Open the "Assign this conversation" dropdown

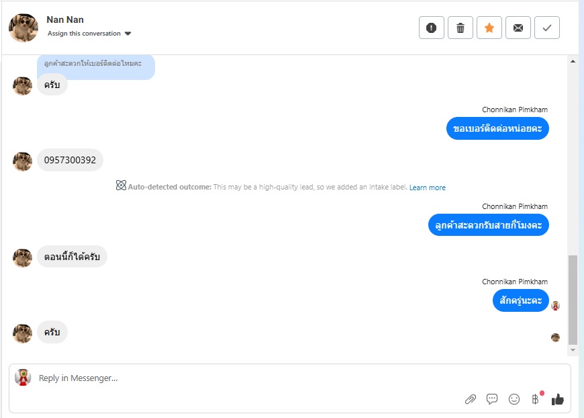tap(89, 34)
